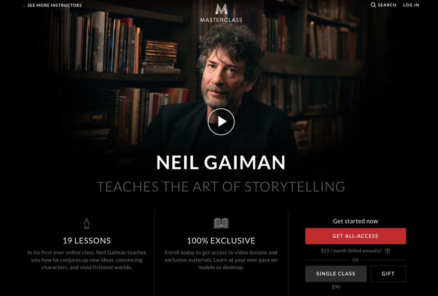438x296 pixels.
Task: Select the 100% Exclusive heading
Action: point(221,240)
